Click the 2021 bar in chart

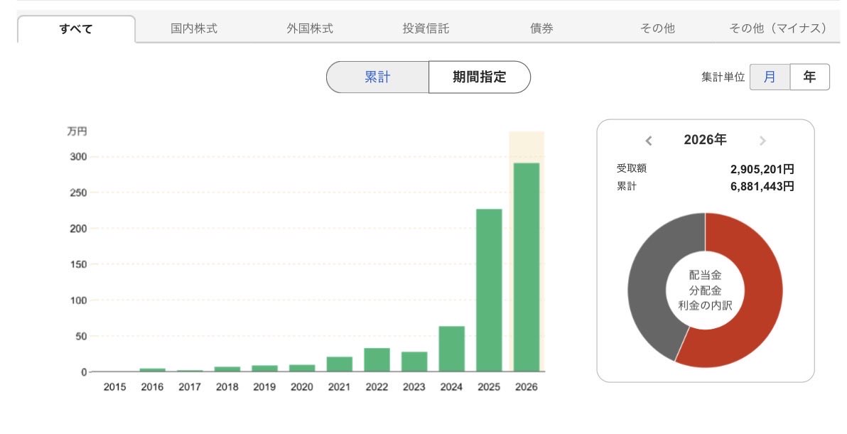[x=339, y=364]
